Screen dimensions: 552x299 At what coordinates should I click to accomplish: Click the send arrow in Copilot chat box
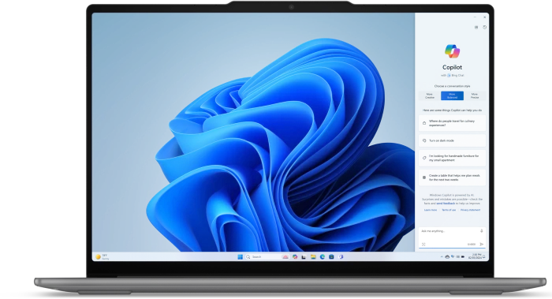[x=482, y=244]
